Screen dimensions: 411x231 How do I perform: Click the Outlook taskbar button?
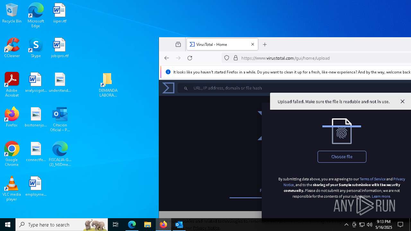(179, 225)
